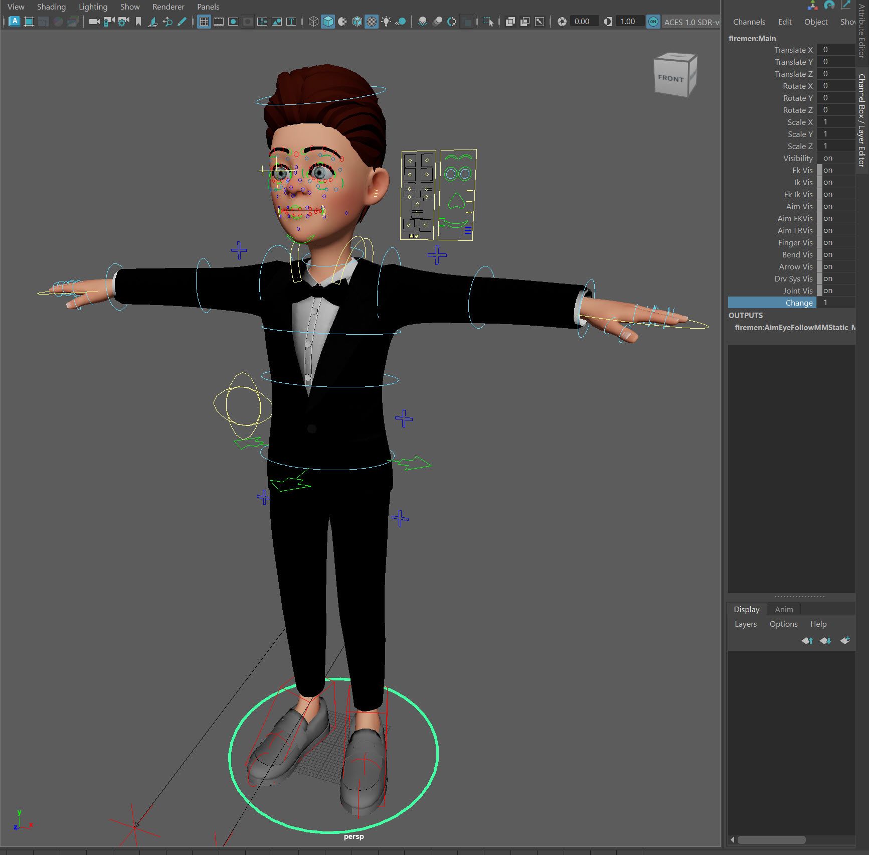Toggle textured display checker icon

(x=372, y=22)
